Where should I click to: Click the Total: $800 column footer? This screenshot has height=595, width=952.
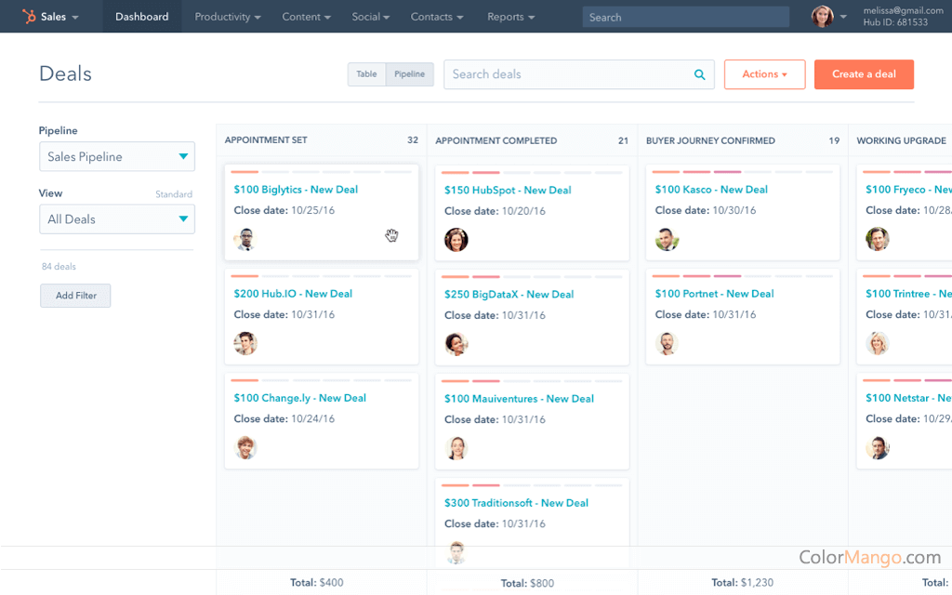coord(527,584)
